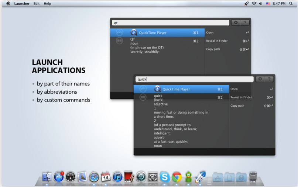Launch Google Chrome from the Dock
The width and height of the screenshot is (298, 187).
[177, 177]
